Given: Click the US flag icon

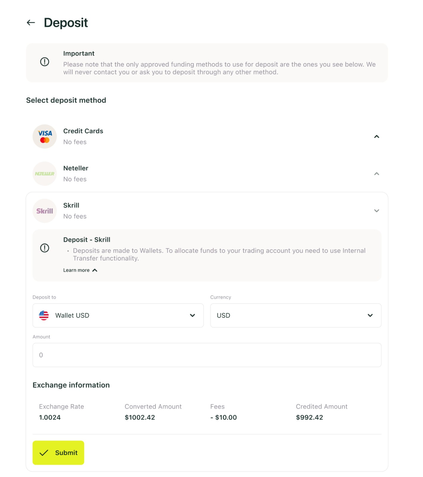Looking at the screenshot, I should (x=44, y=315).
